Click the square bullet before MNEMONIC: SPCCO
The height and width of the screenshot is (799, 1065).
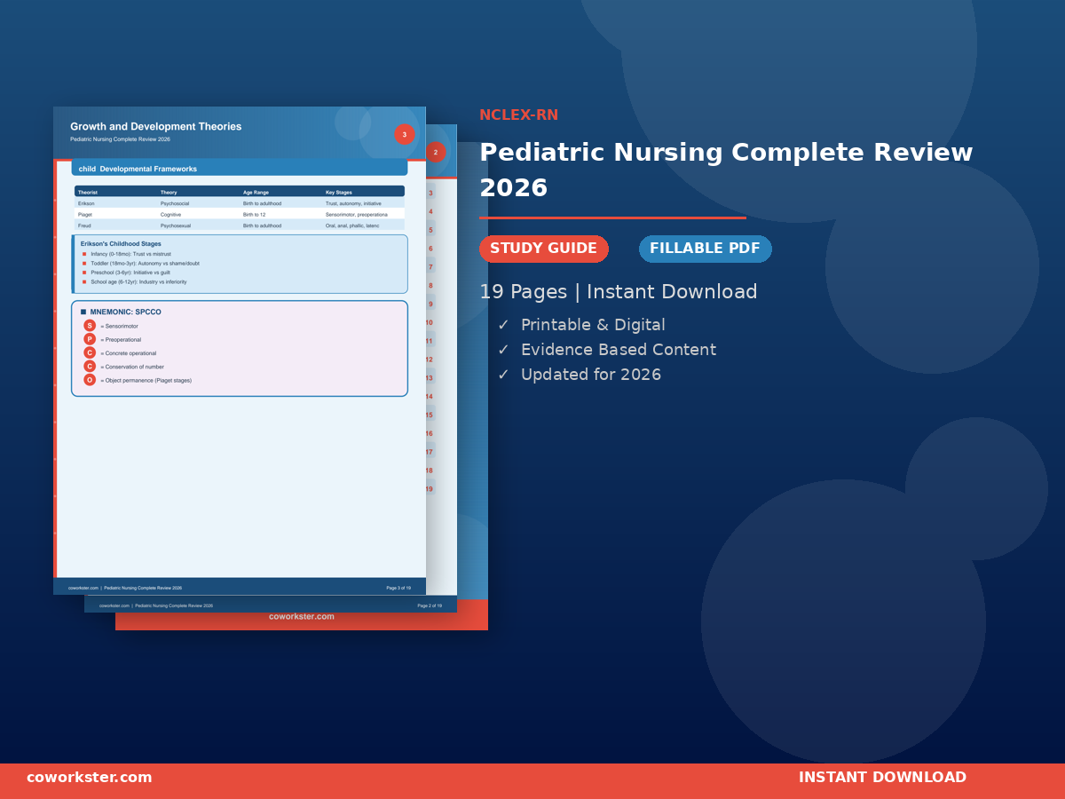83,312
